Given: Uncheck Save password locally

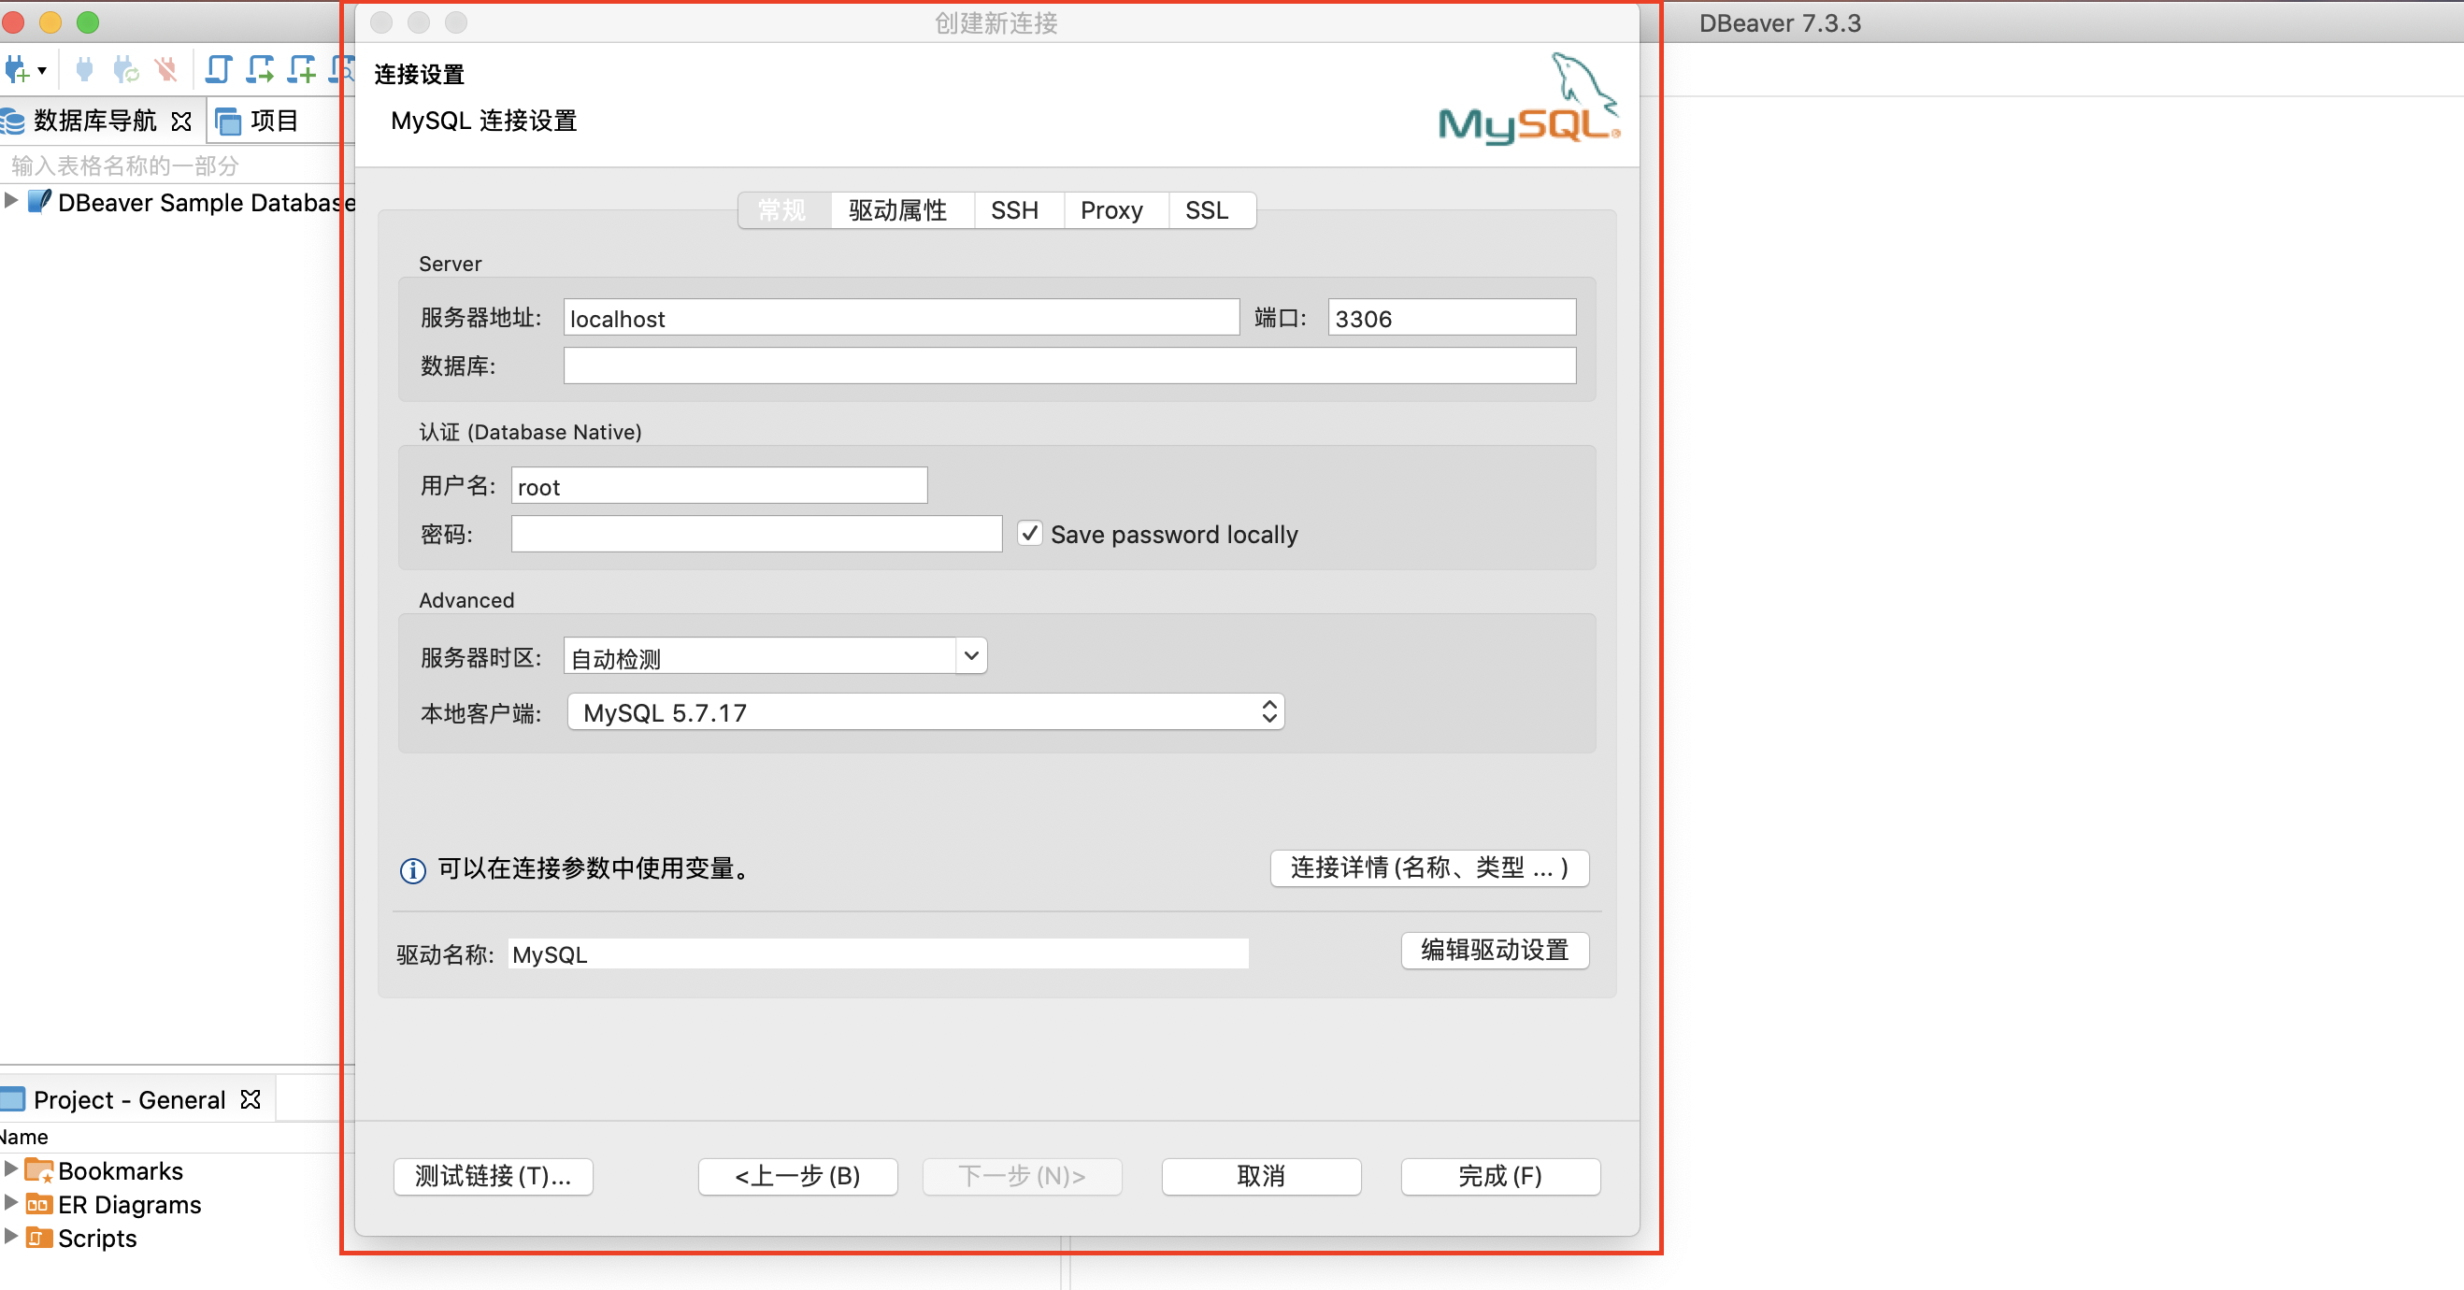Looking at the screenshot, I should pyautogui.click(x=1029, y=533).
